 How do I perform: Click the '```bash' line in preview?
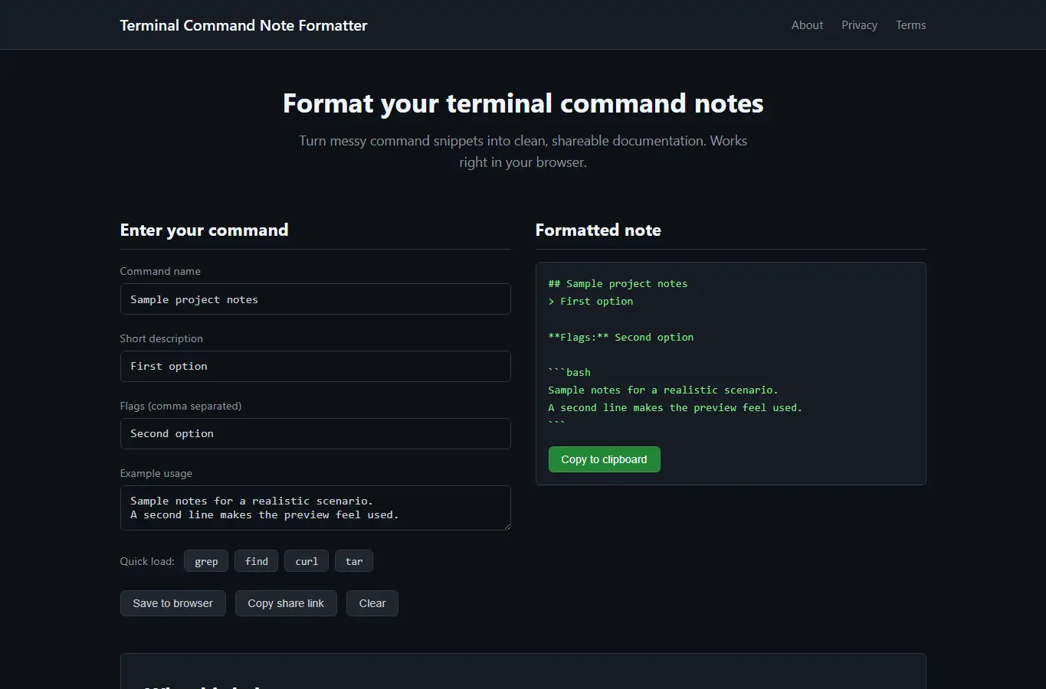coord(569,373)
